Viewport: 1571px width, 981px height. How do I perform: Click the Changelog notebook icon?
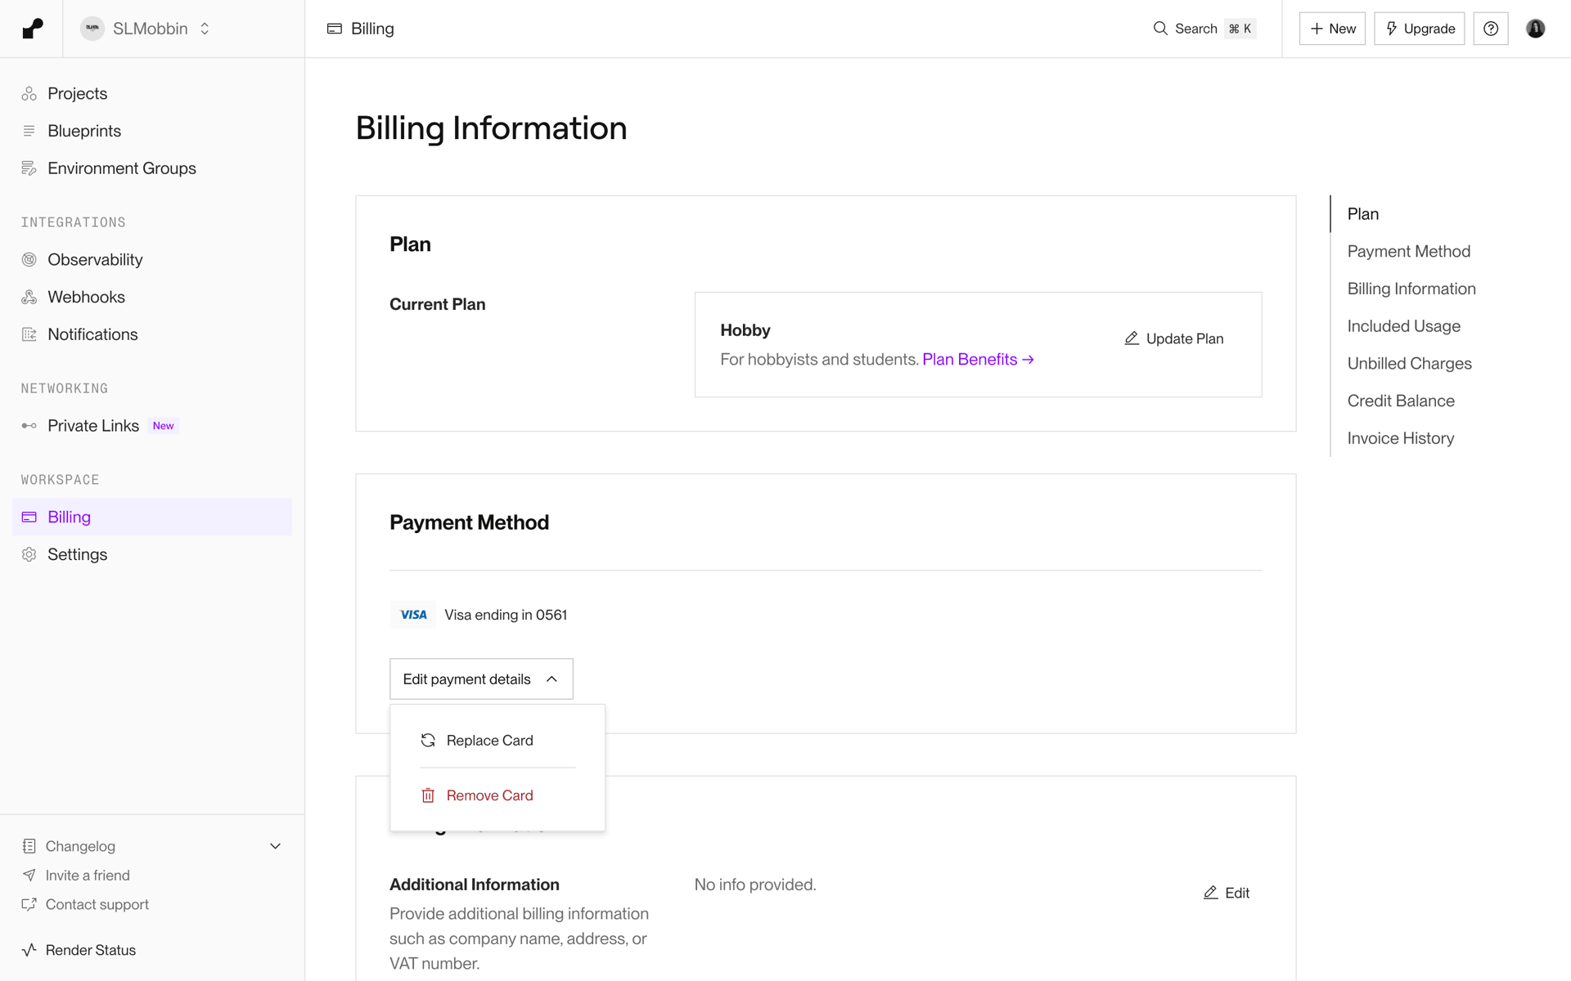(x=29, y=846)
